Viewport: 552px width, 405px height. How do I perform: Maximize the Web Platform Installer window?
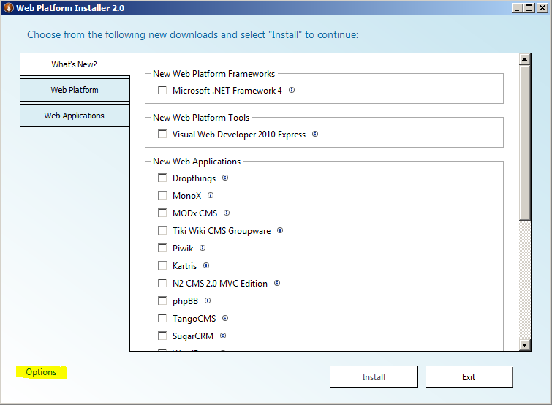[x=529, y=8]
